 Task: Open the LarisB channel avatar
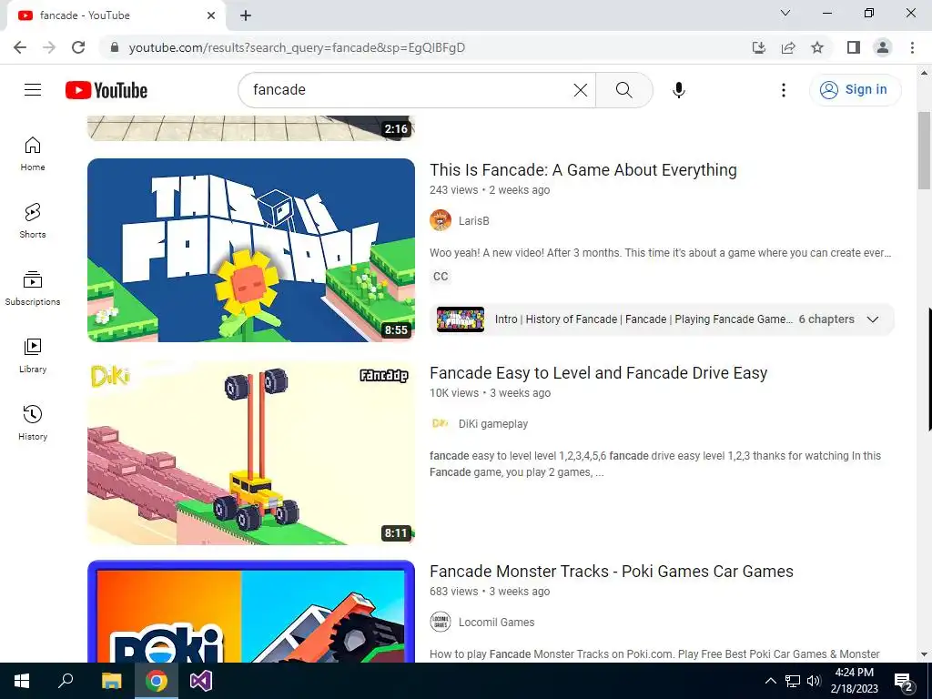click(x=441, y=220)
